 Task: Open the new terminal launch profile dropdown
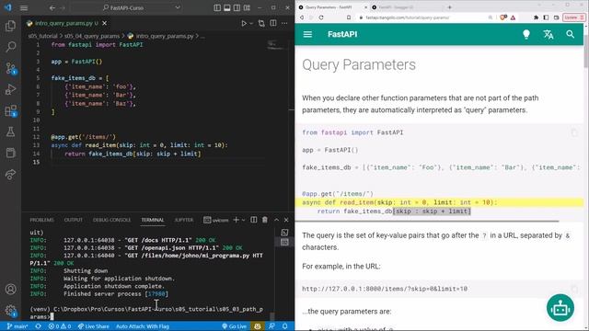[243, 220]
